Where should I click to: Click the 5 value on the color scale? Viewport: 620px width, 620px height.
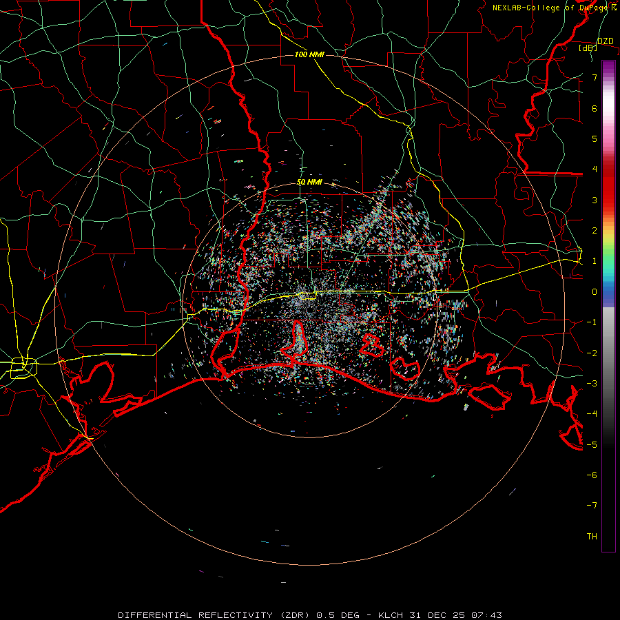point(595,138)
